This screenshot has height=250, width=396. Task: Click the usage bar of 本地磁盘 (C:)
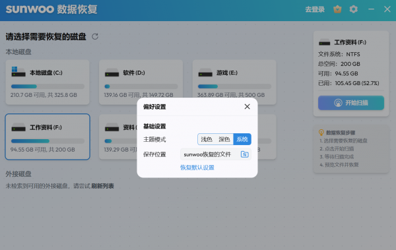pyautogui.click(x=48, y=86)
